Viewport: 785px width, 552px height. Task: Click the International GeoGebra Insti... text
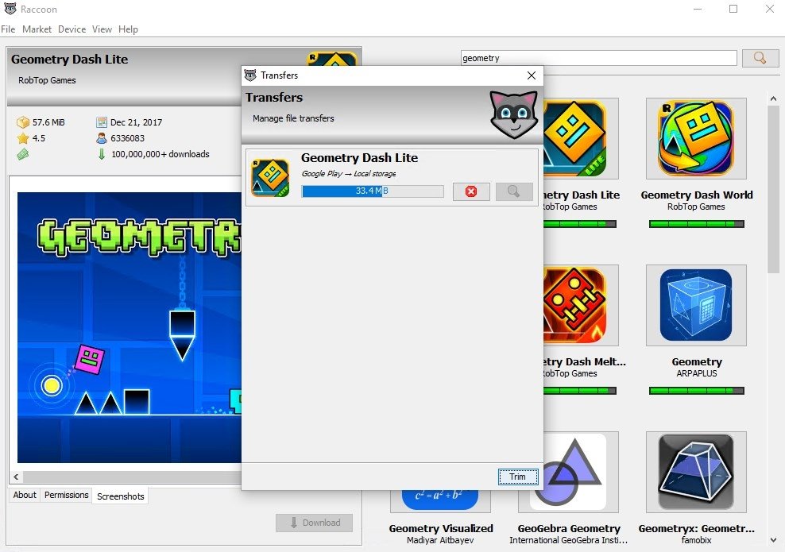pos(568,540)
